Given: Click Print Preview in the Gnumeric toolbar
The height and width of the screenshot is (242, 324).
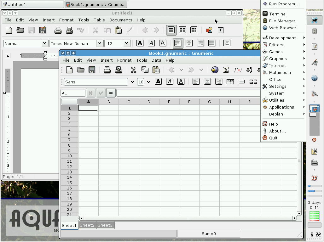Looking at the screenshot, I should (x=119, y=70).
